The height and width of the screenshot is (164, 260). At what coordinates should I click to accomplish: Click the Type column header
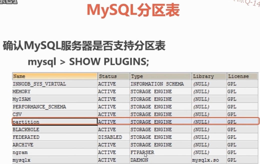[160, 76]
